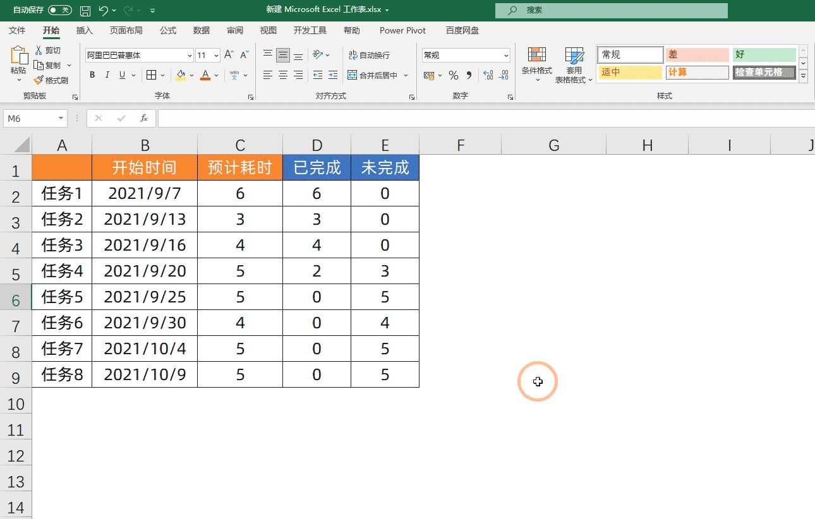Click the fx insert function icon

click(x=143, y=118)
